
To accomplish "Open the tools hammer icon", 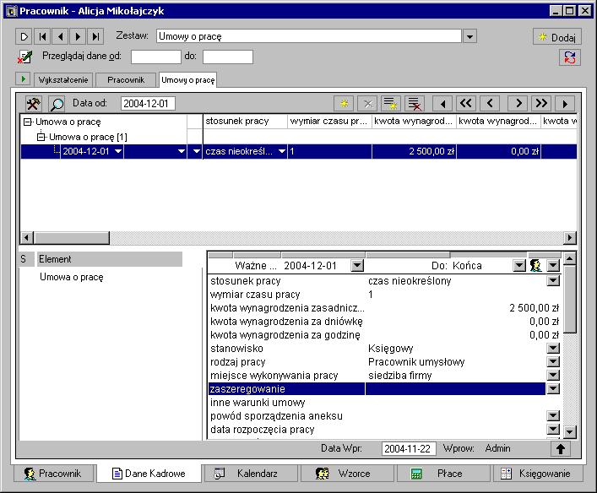I will pyautogui.click(x=33, y=104).
